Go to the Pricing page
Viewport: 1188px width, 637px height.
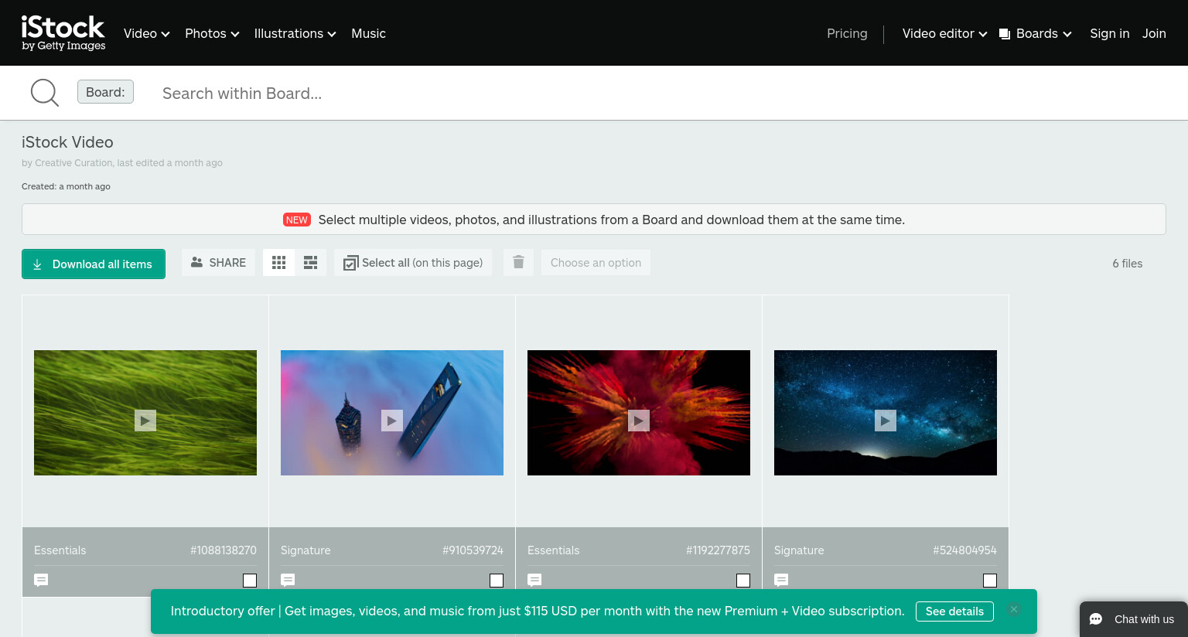(847, 33)
